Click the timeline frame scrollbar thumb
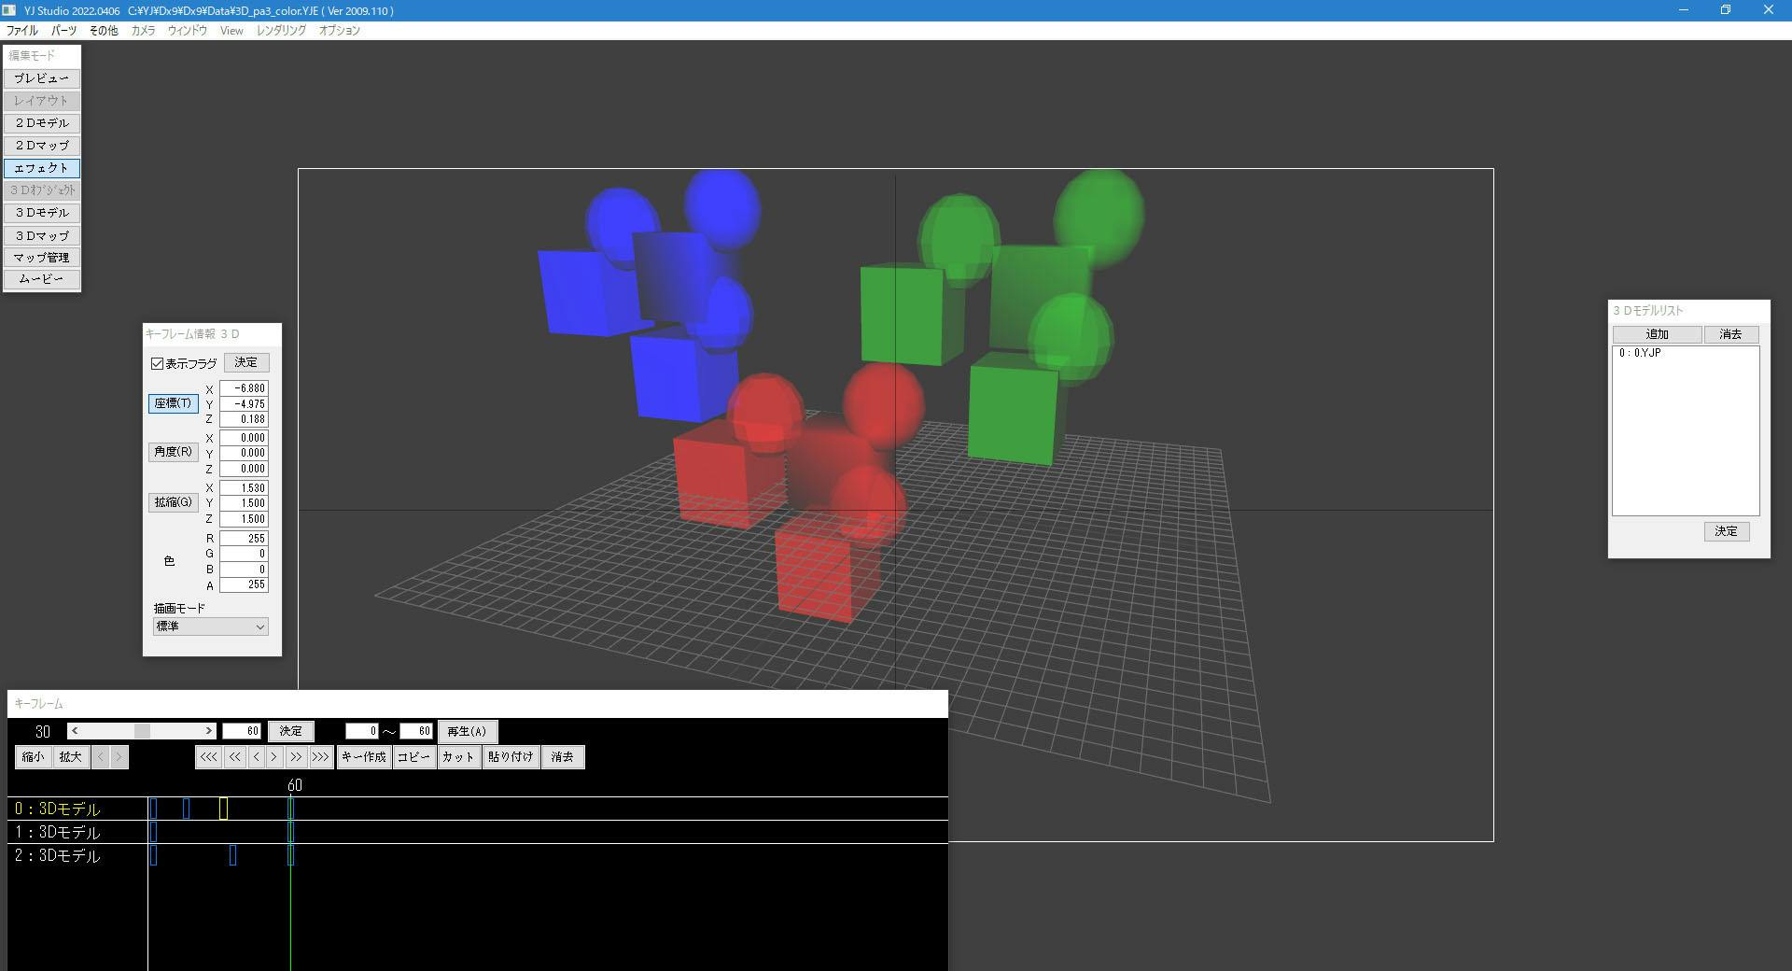The image size is (1792, 971). (142, 731)
